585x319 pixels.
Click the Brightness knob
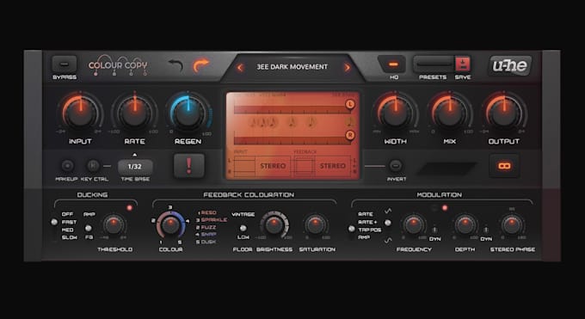click(274, 225)
